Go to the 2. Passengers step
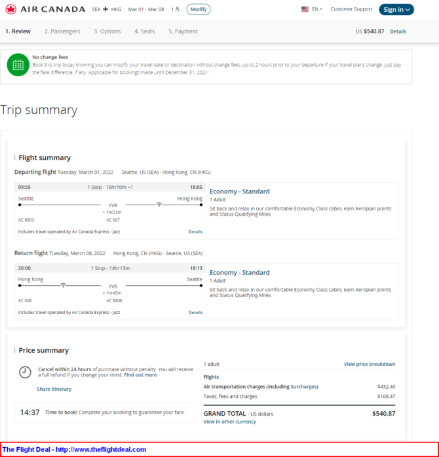This screenshot has height=457, width=439. point(62,31)
